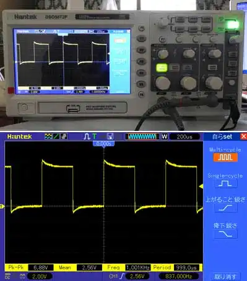Click the yellow trigger level arrow at graph edge

(x=201, y=186)
